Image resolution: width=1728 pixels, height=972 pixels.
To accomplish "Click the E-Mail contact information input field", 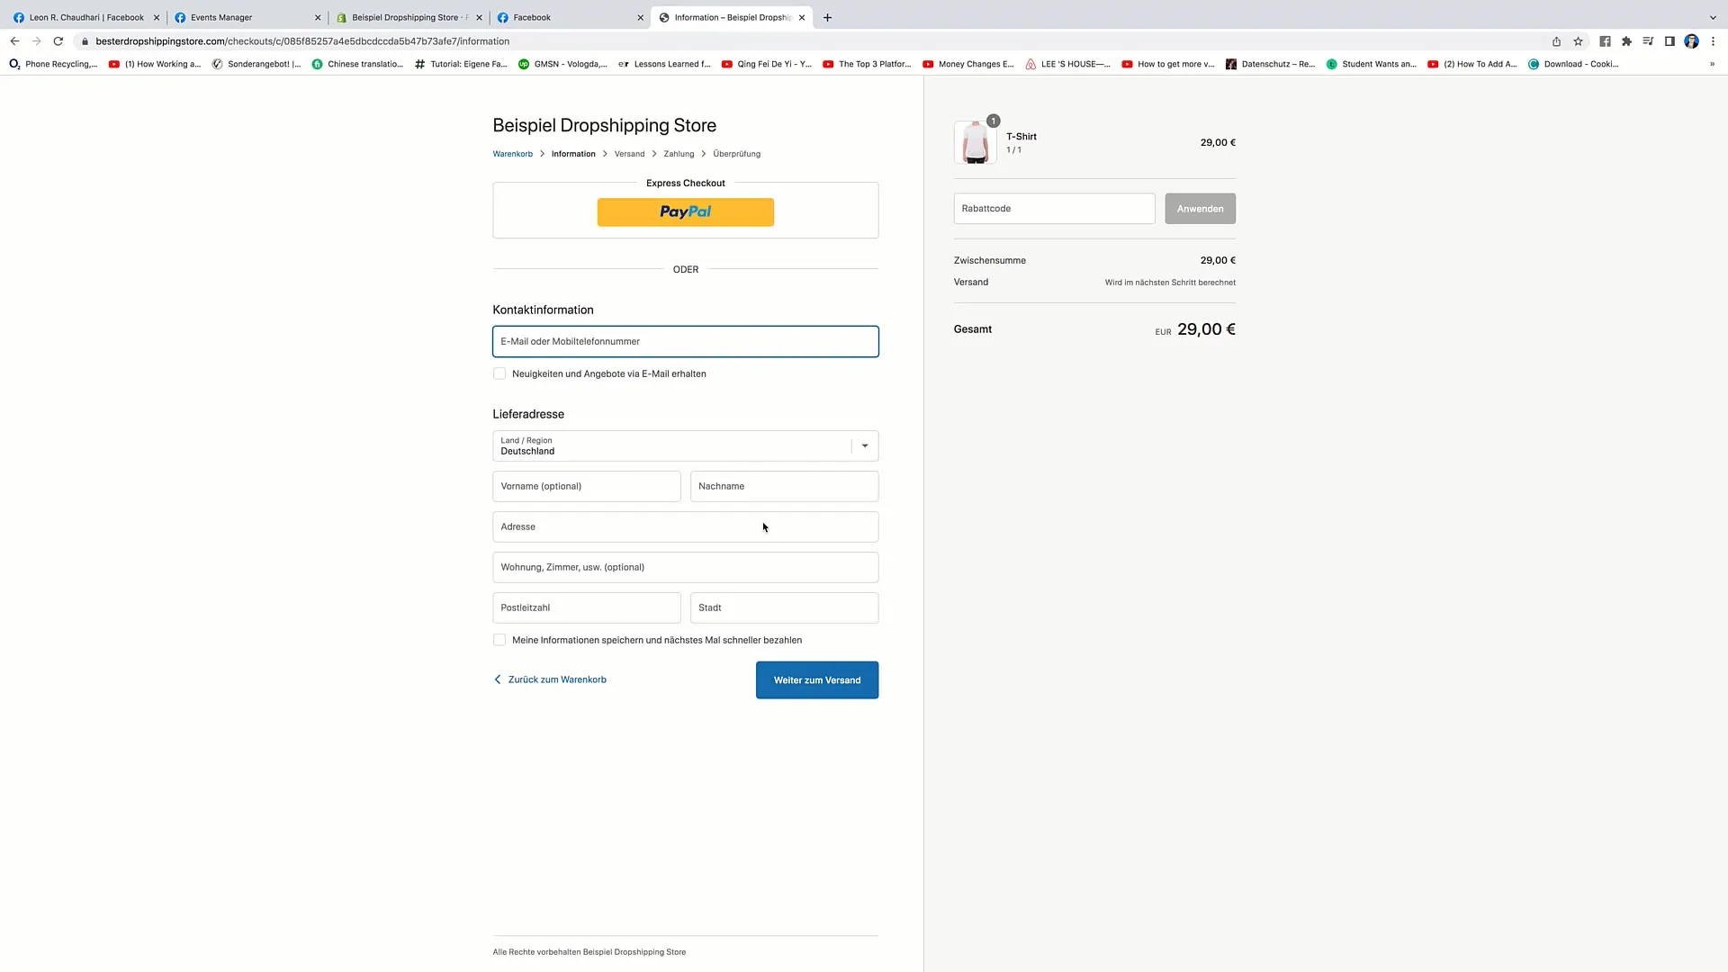I will pyautogui.click(x=685, y=340).
